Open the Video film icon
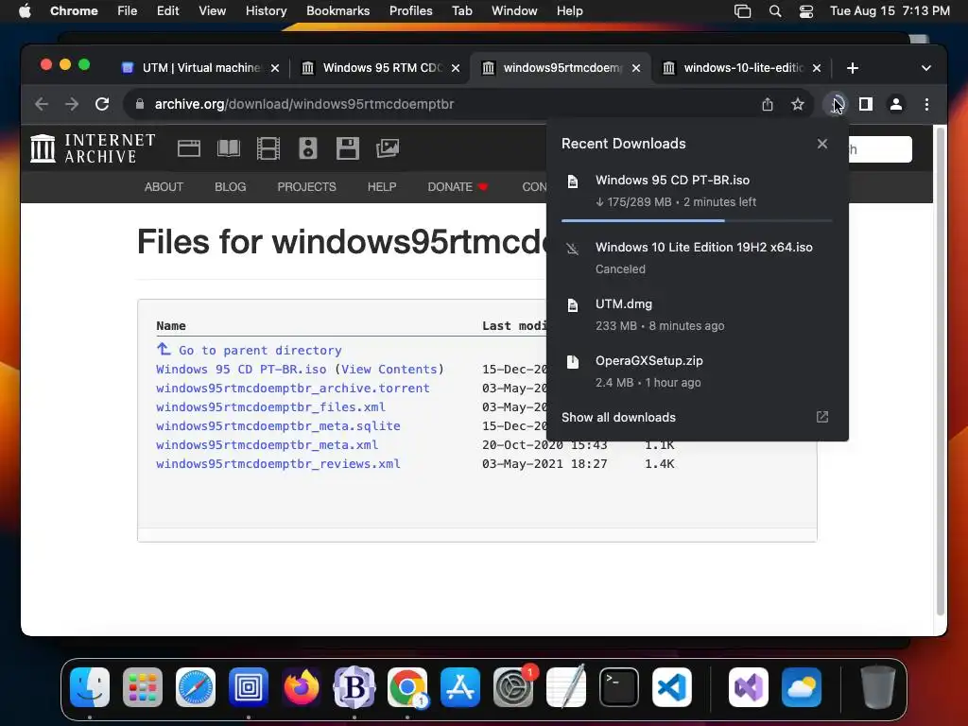 point(268,148)
